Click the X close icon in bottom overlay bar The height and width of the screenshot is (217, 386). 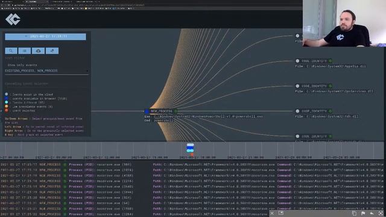(272, 213)
